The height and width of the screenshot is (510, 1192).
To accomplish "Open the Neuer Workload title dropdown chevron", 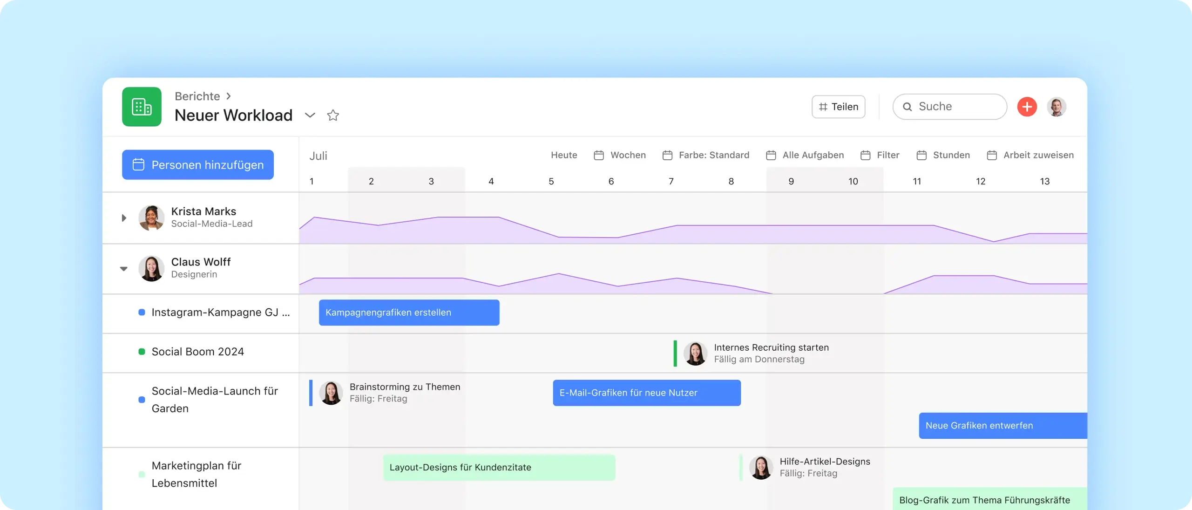I will coord(310,115).
